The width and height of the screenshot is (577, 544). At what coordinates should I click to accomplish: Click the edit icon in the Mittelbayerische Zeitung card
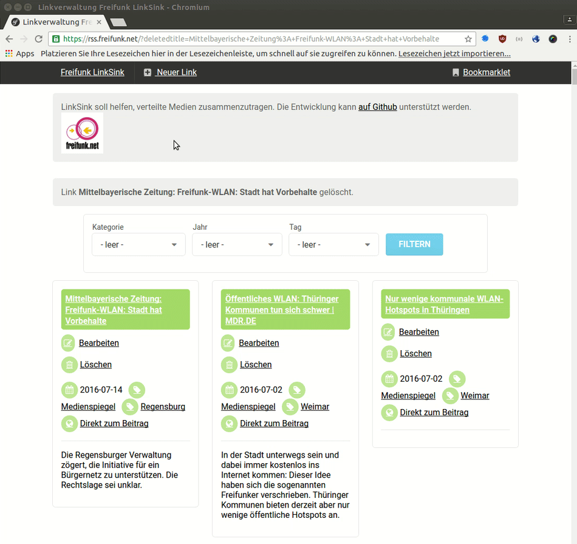tap(69, 343)
